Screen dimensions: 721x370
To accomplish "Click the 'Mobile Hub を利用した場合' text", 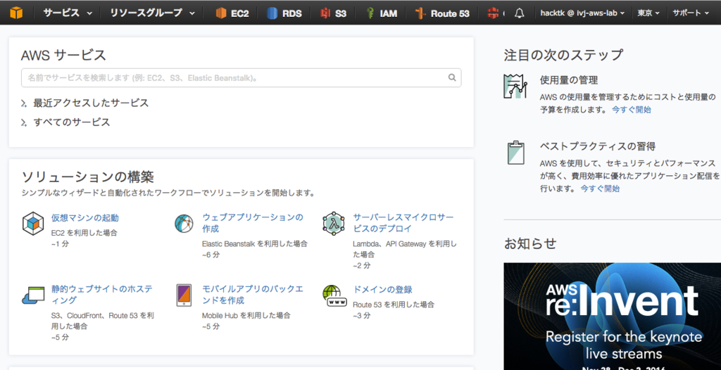I will [x=246, y=315].
